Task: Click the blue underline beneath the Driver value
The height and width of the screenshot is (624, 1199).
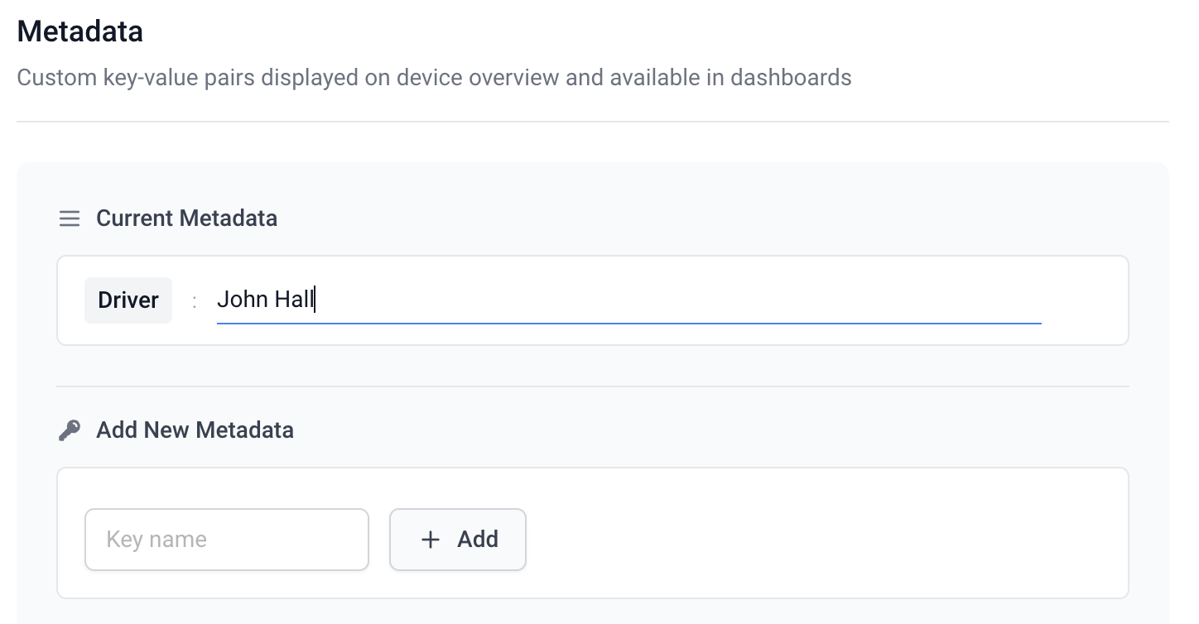Action: (x=628, y=323)
